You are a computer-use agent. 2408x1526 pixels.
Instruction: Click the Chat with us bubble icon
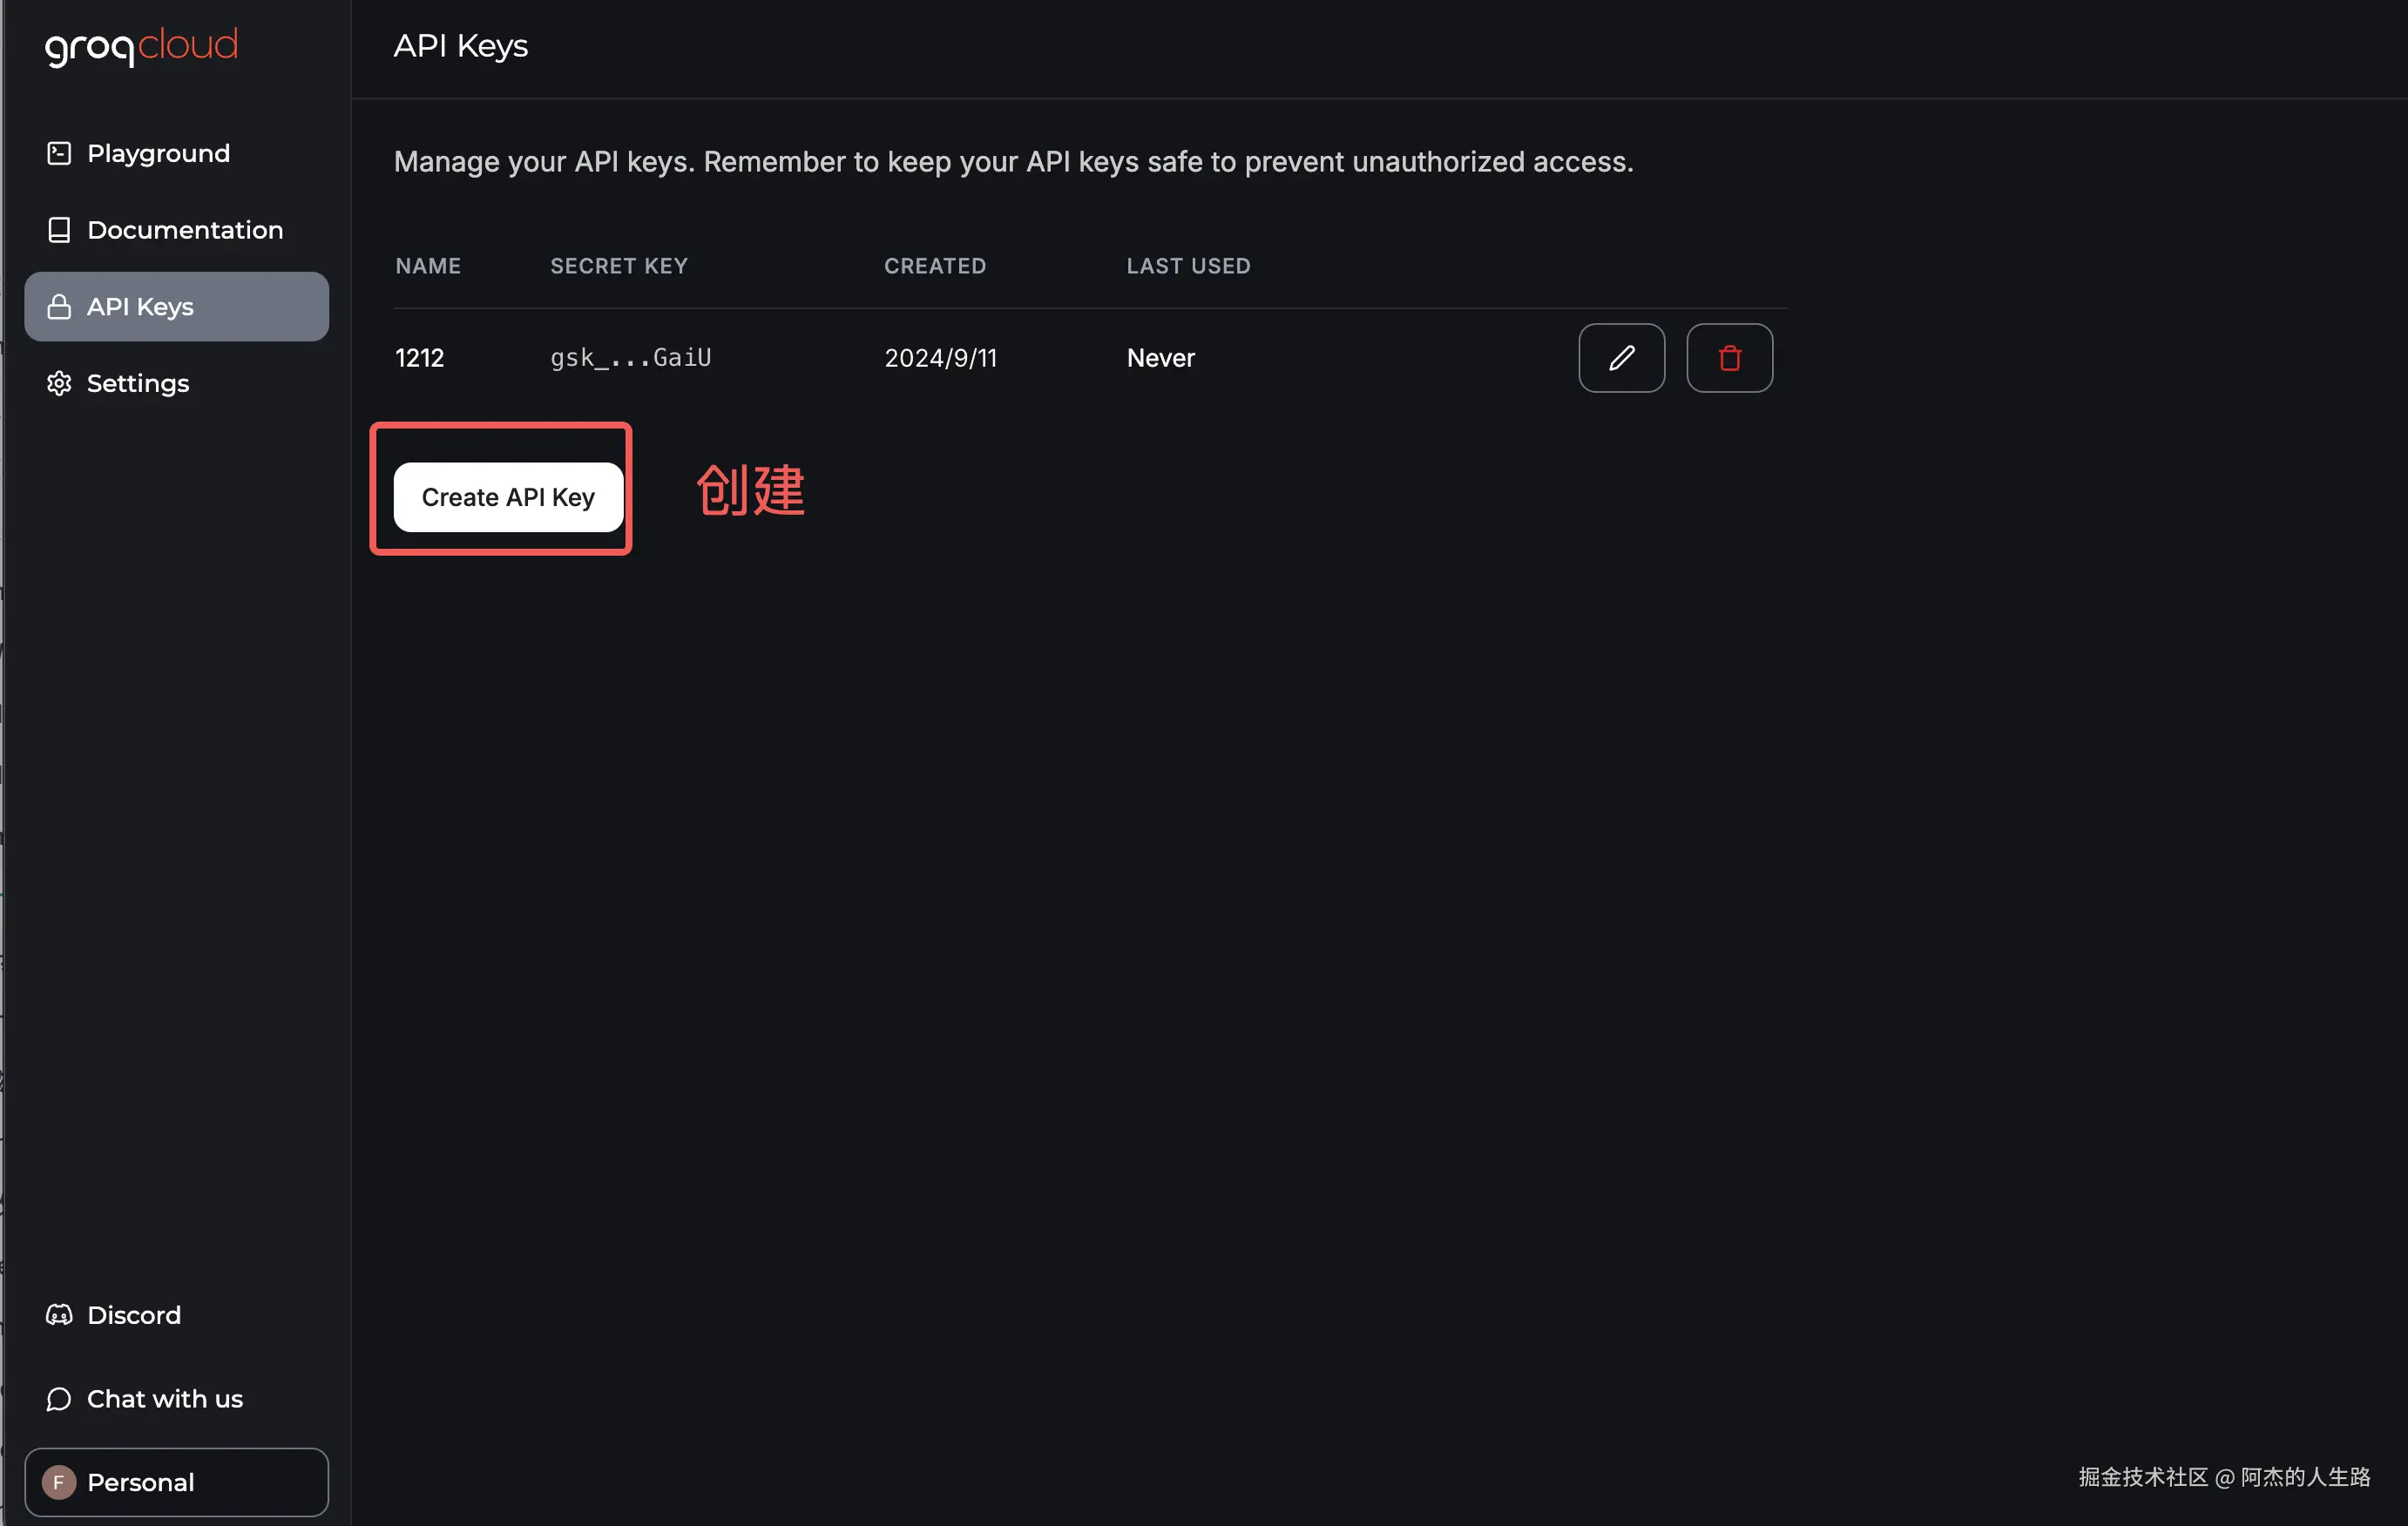coord(59,1399)
